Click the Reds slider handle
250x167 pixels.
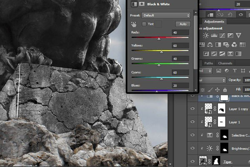click(x=159, y=39)
